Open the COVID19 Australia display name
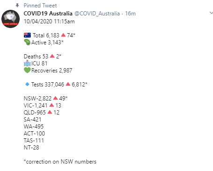This screenshot has width=213, height=171. (x=48, y=14)
